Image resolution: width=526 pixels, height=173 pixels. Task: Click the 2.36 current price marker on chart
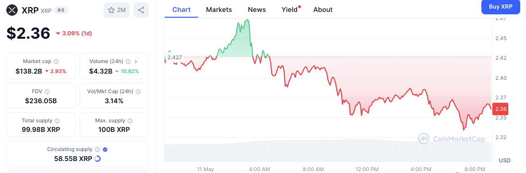coord(500,109)
